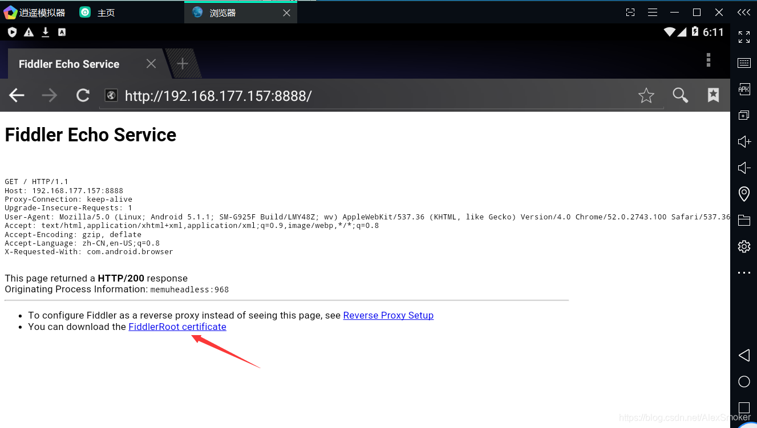Click the URL address field
Screen dimensions: 757x428
(x=381, y=96)
